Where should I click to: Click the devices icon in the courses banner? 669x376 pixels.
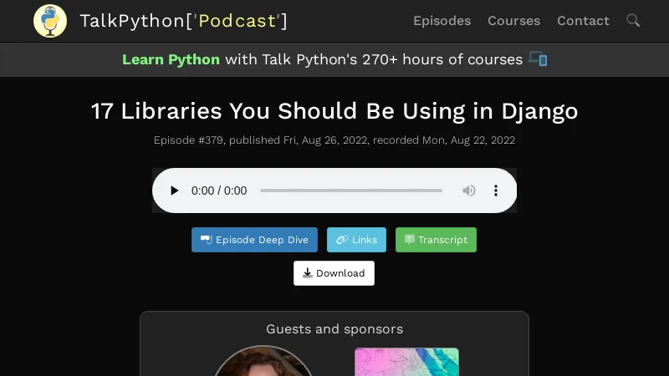click(x=538, y=59)
